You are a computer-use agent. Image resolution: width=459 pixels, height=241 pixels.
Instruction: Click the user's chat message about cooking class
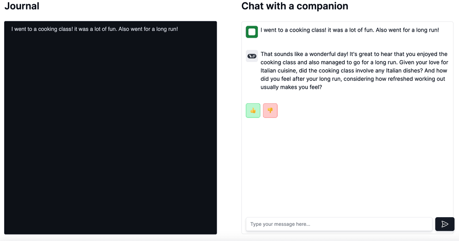350,30
